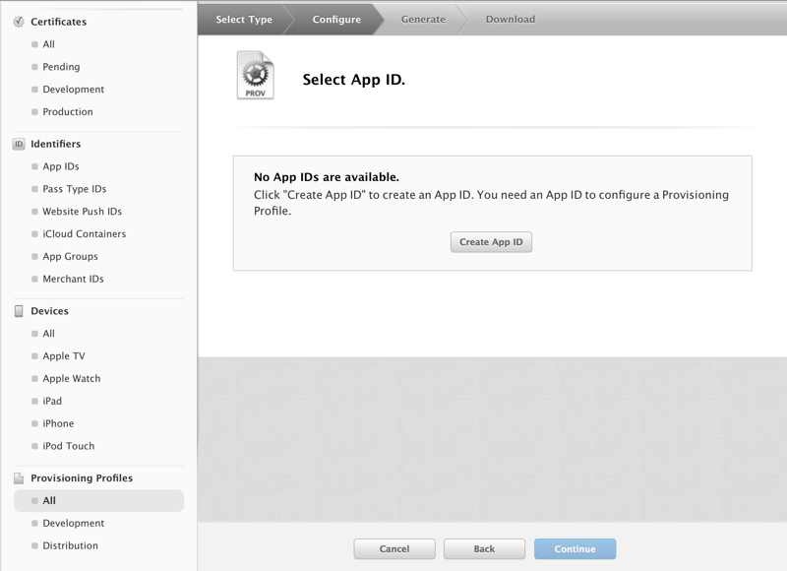Open Pass Type IDs
This screenshot has height=571, width=787.
point(75,189)
